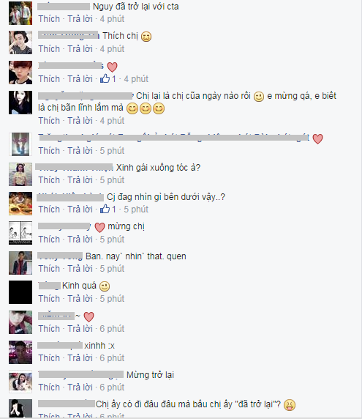Like the 'Xinh gái xuống tóc à?' comment
This screenshot has height=419, width=362.
49,180
